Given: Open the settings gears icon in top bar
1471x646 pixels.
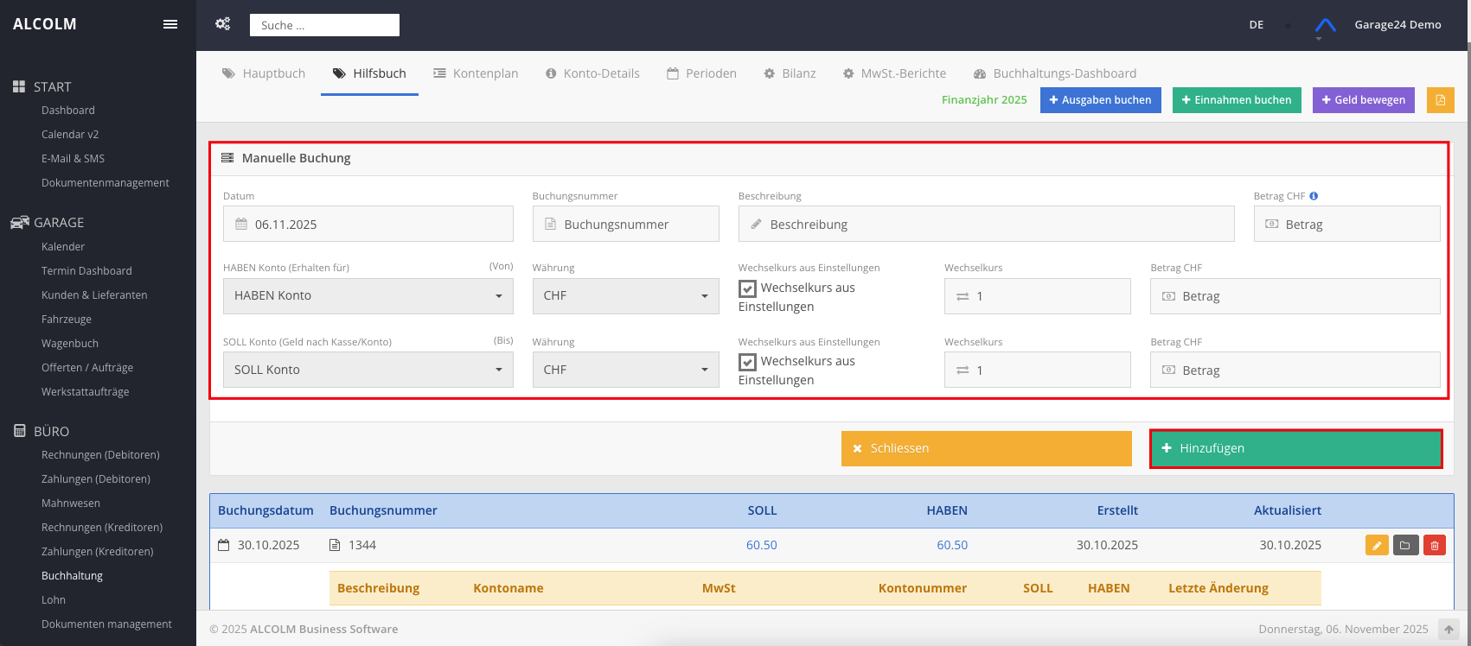Looking at the screenshot, I should click(x=222, y=24).
